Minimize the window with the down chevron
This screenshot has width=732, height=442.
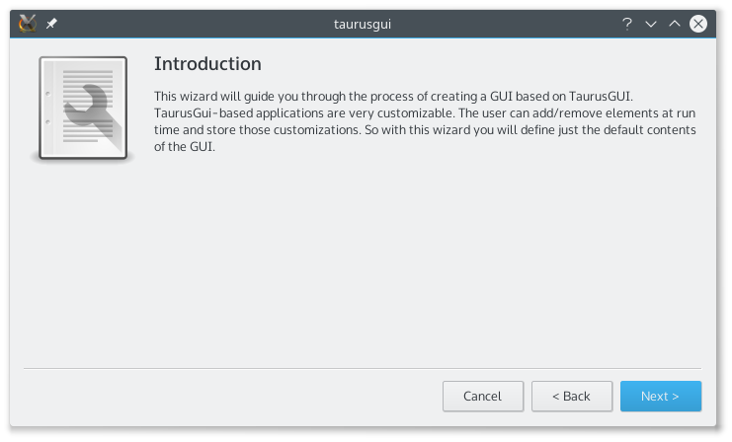pos(651,24)
